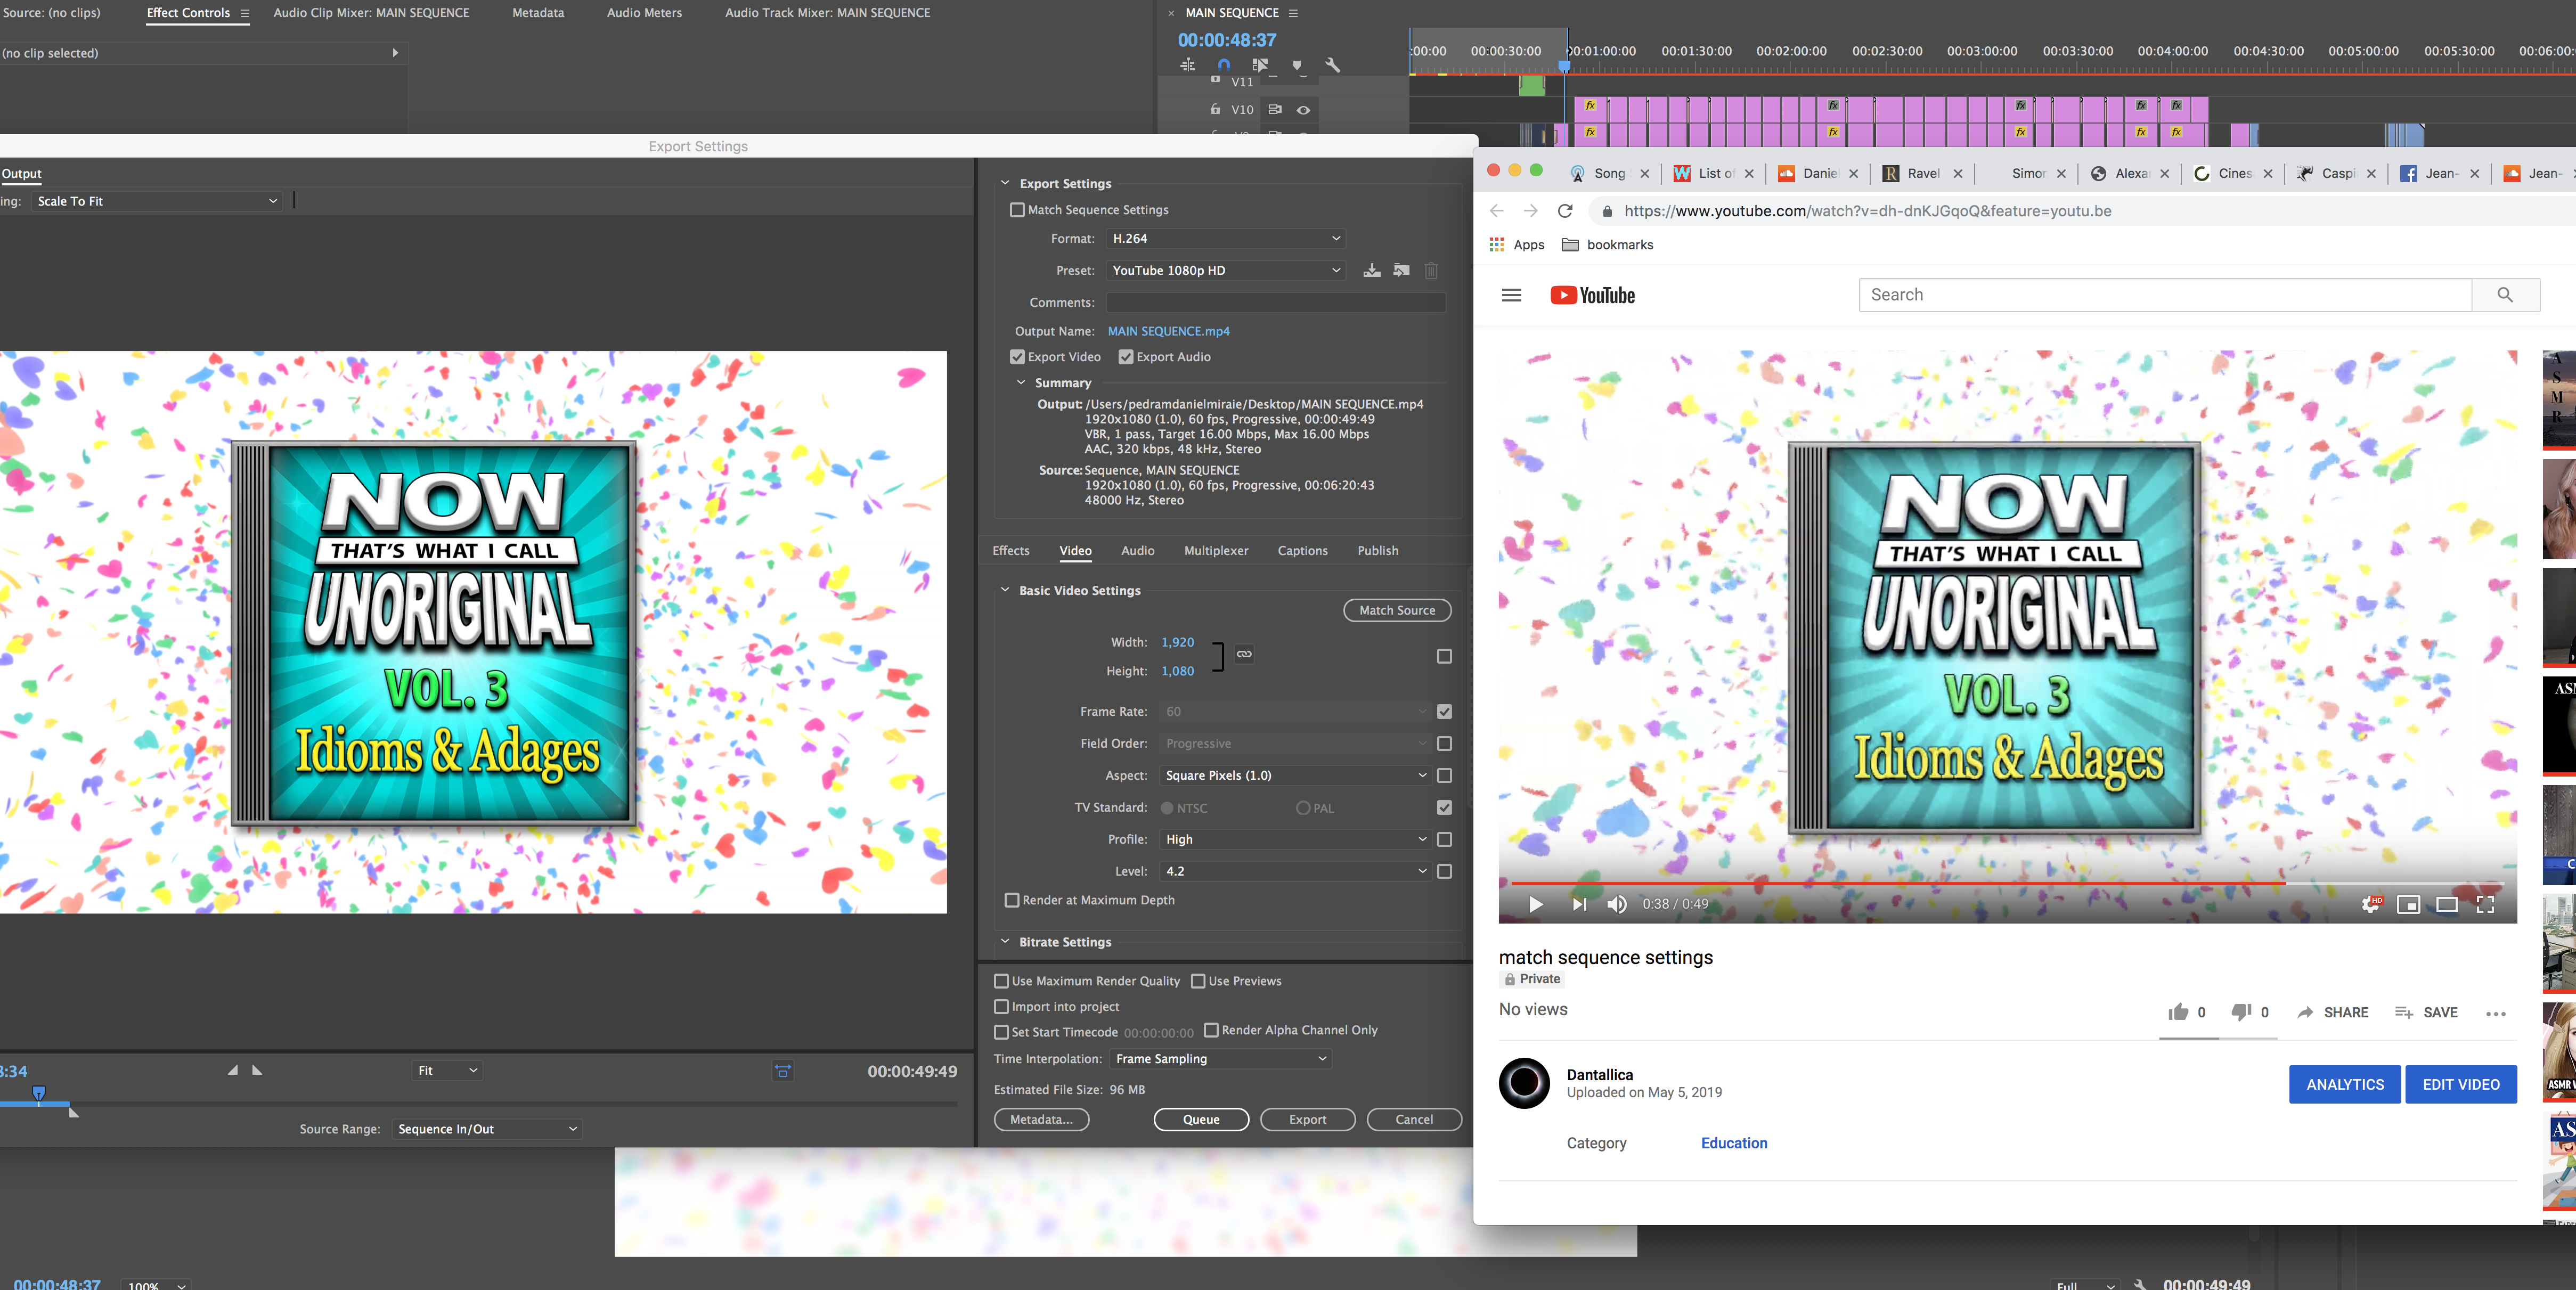
Task: Enable Set Start Timecode checkbox
Action: (1001, 1032)
